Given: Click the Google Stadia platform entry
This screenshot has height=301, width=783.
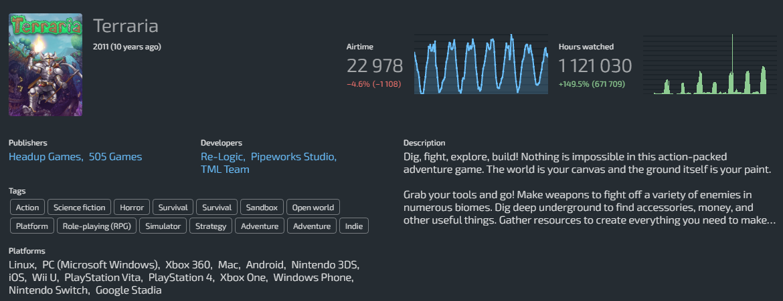Looking at the screenshot, I should pyautogui.click(x=128, y=290).
